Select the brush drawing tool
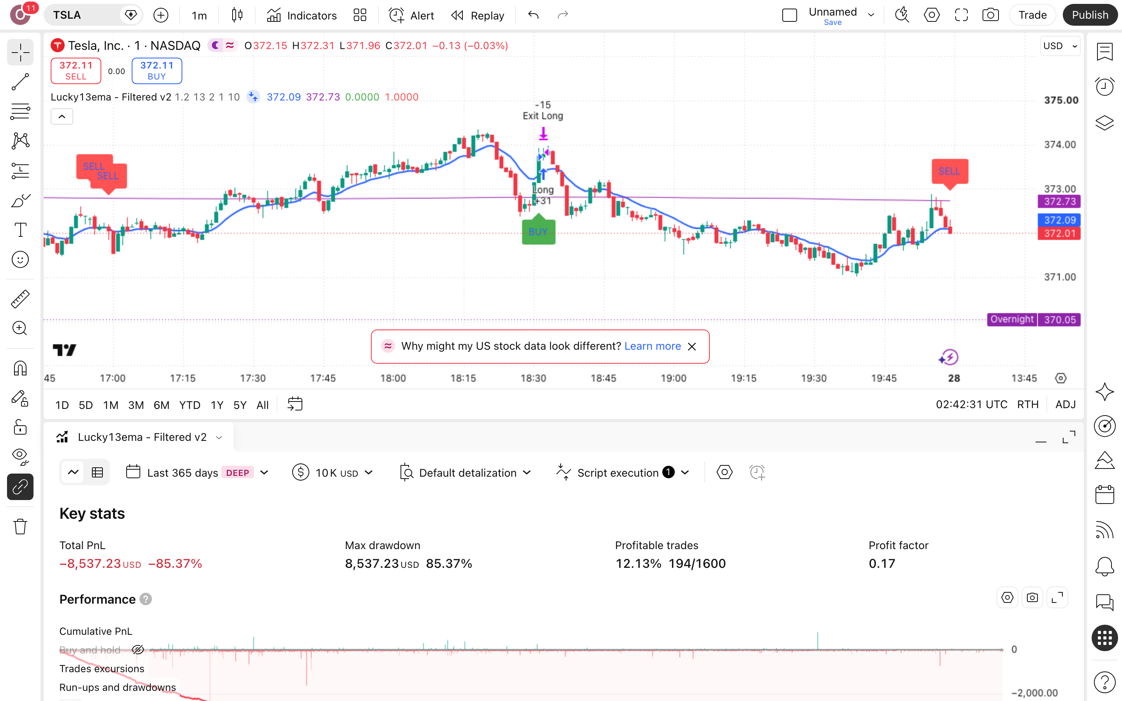Screen dimensions: 1122x701 (x=20, y=200)
